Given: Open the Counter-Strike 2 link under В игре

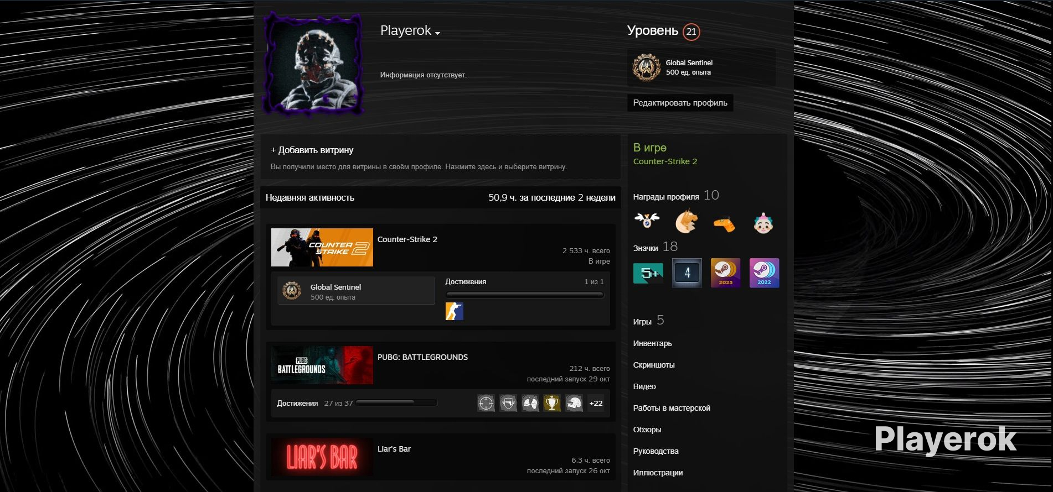Looking at the screenshot, I should pyautogui.click(x=665, y=161).
